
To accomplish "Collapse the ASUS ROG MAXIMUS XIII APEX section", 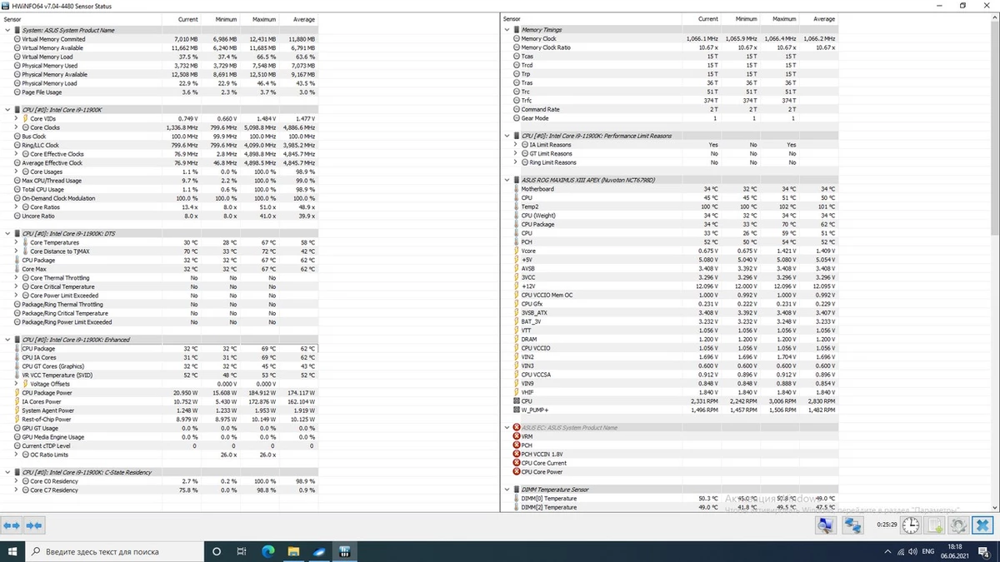I will [507, 180].
